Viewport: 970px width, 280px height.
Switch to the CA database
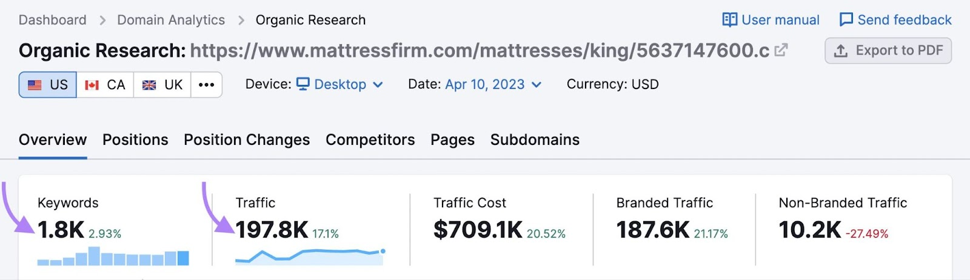coord(105,85)
